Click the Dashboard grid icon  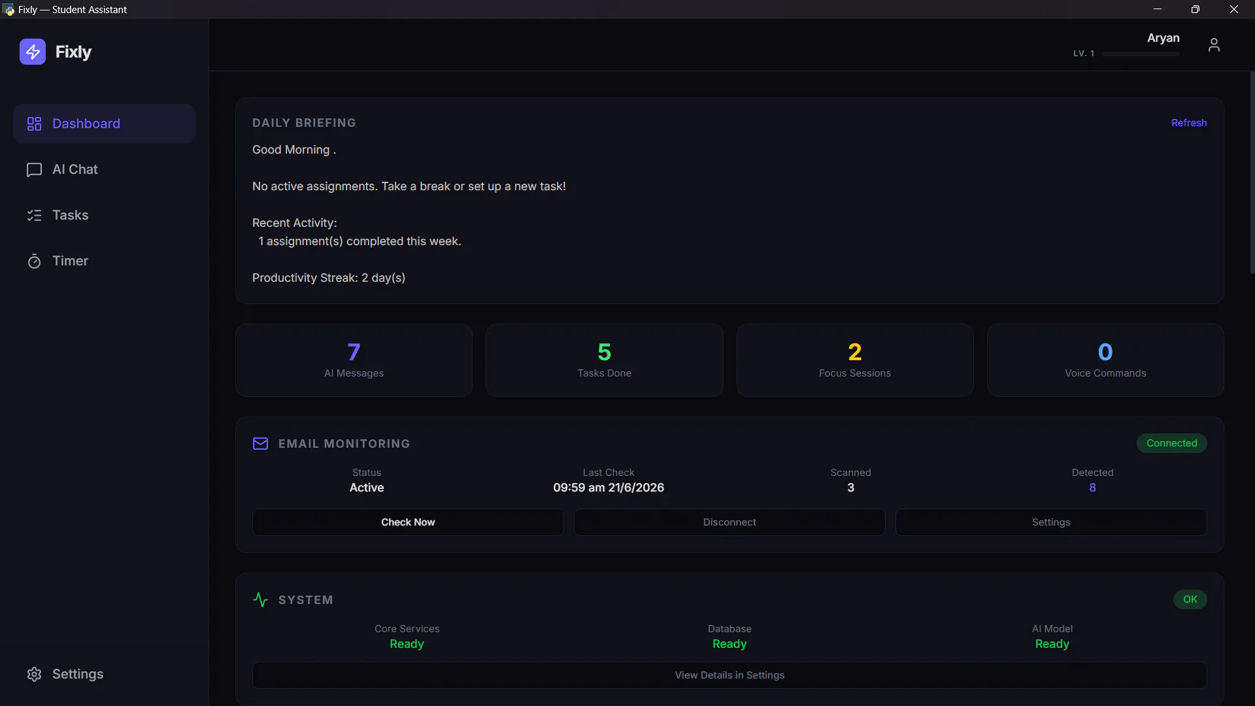[34, 124]
